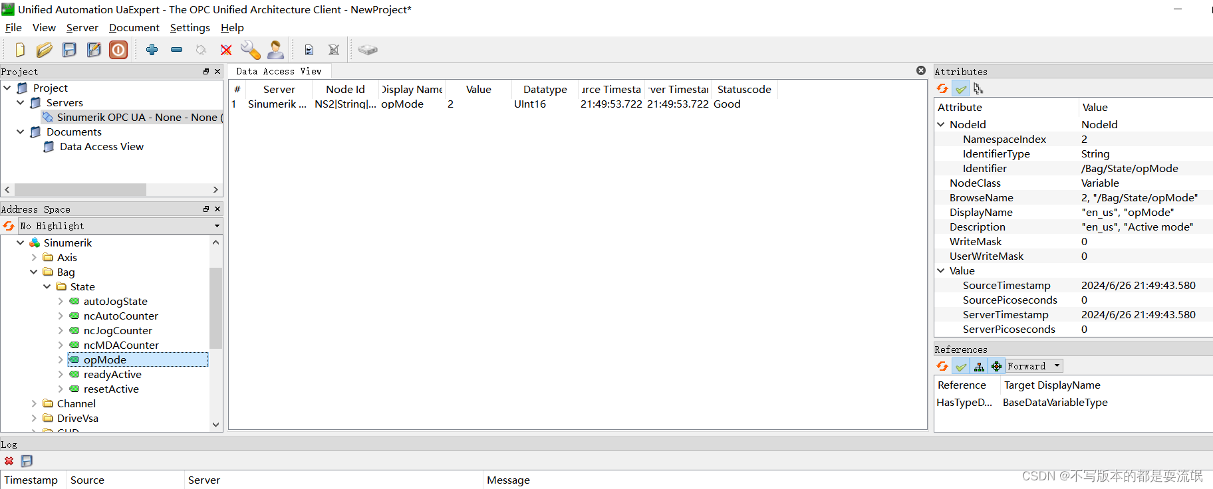Screen dimensions: 1213x489
Task: Collapse the State folder
Action: 47,286
